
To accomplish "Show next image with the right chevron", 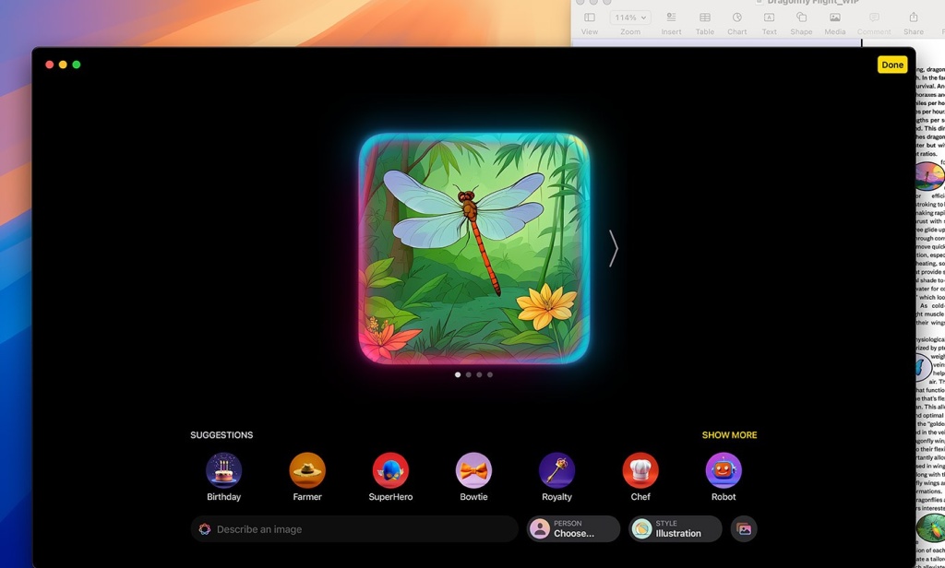I will pos(613,248).
